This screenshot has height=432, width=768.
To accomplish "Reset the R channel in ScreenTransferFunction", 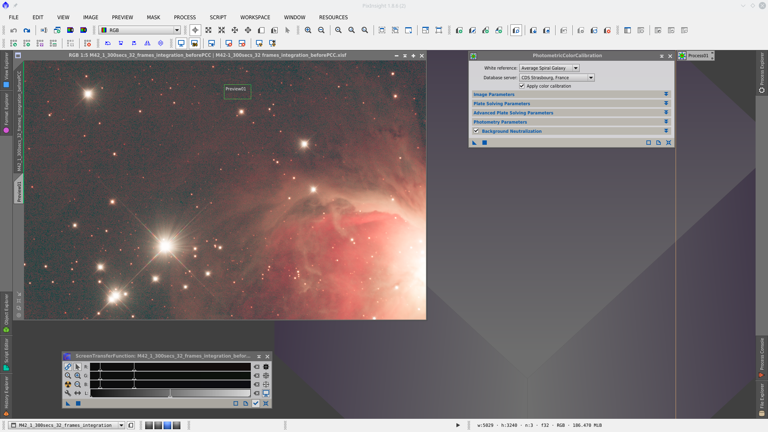I will pos(256,367).
